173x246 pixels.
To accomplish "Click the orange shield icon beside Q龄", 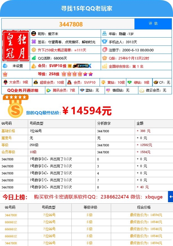I will (104, 58).
